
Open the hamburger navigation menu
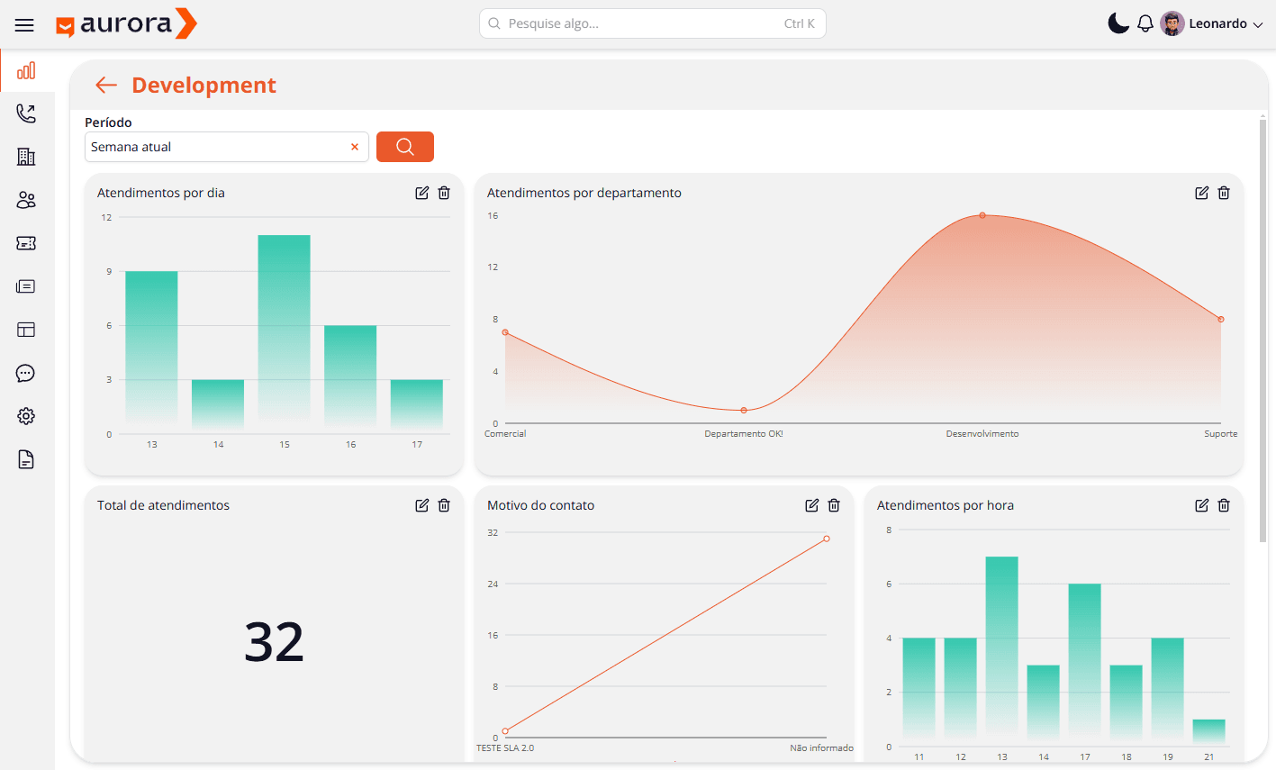(x=24, y=25)
